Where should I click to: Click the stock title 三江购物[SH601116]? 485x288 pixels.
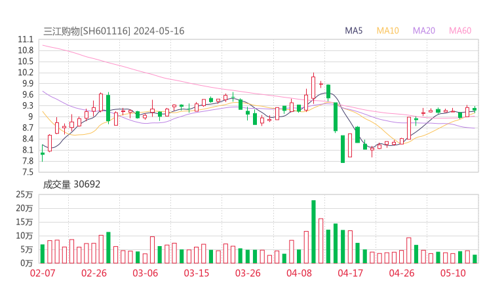pyautogui.click(x=87, y=31)
